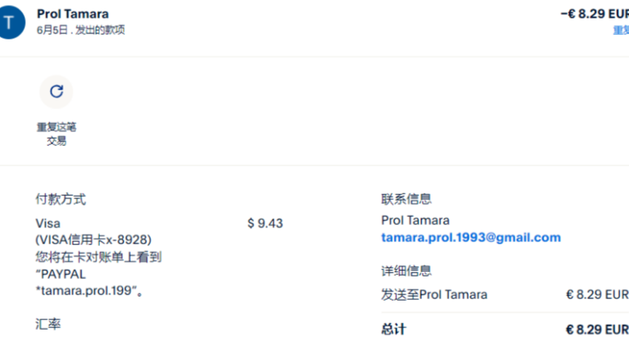The image size is (629, 337).
Task: Click the $ 9.43 charged amount
Action: coord(265,223)
